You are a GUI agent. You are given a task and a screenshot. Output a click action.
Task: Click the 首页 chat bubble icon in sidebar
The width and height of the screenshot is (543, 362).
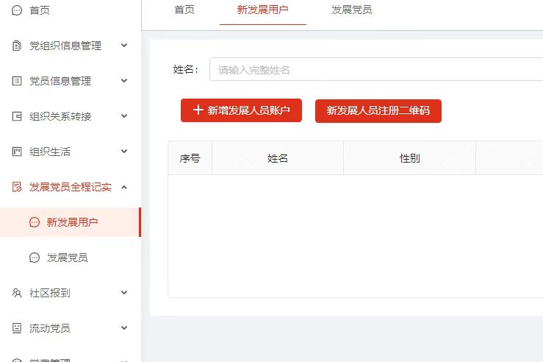(x=17, y=10)
